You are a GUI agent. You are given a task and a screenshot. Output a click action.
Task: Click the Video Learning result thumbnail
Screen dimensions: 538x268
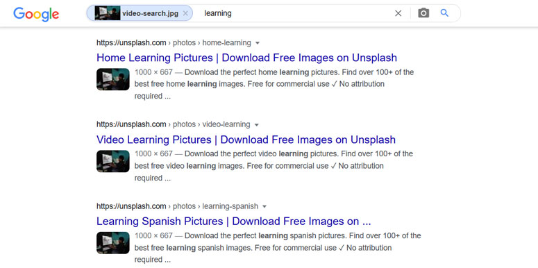coord(113,161)
